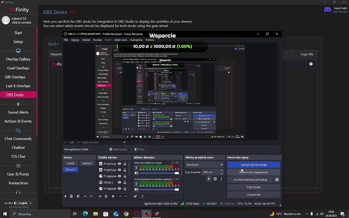This screenshot has width=349, height=218.
Task: Open English language dropdown in TikFinity
Action: tap(25, 203)
